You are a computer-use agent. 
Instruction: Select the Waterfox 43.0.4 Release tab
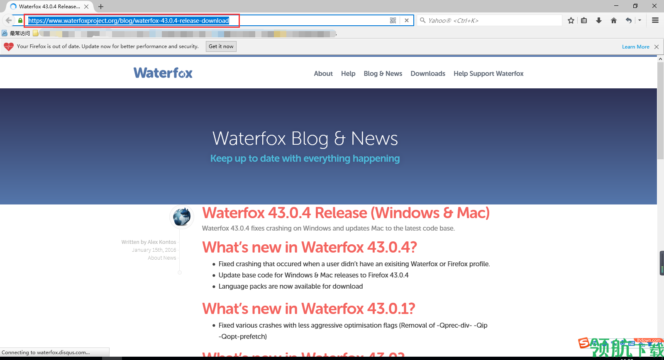point(49,7)
